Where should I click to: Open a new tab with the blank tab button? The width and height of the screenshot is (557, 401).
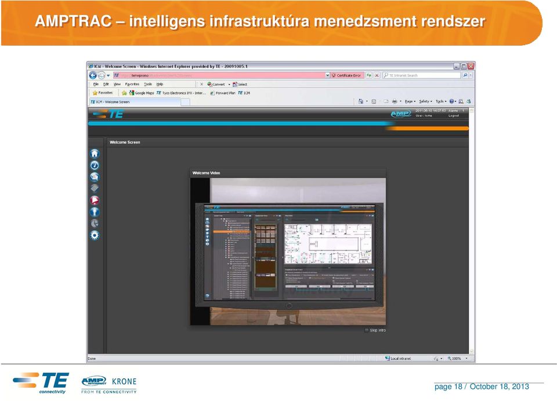coord(186,102)
